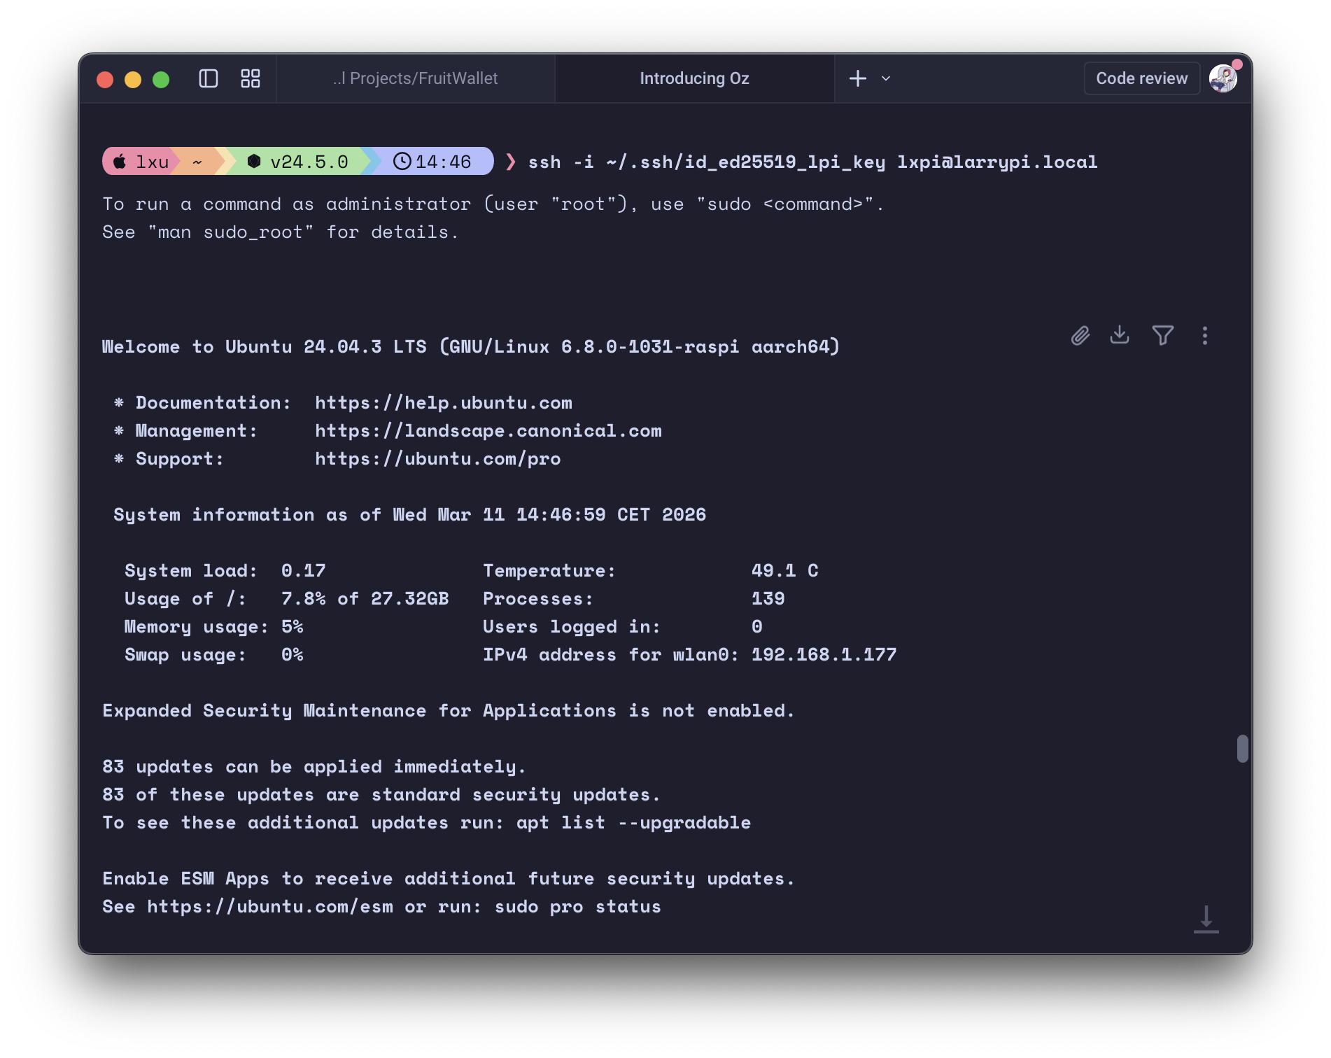
Task: Open block's three-dot more menu
Action: pyautogui.click(x=1204, y=336)
